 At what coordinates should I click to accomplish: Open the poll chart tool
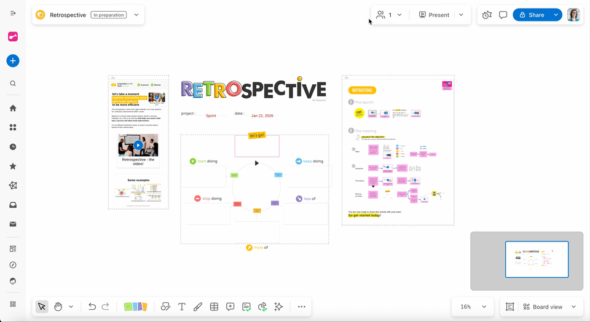coord(262,307)
